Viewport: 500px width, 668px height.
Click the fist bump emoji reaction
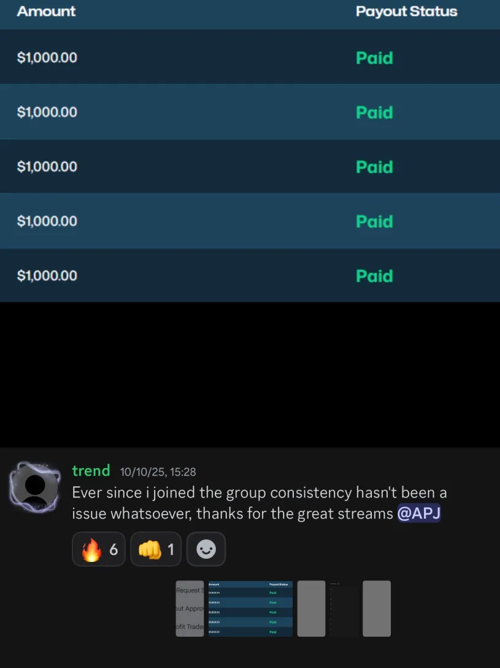pyautogui.click(x=156, y=549)
